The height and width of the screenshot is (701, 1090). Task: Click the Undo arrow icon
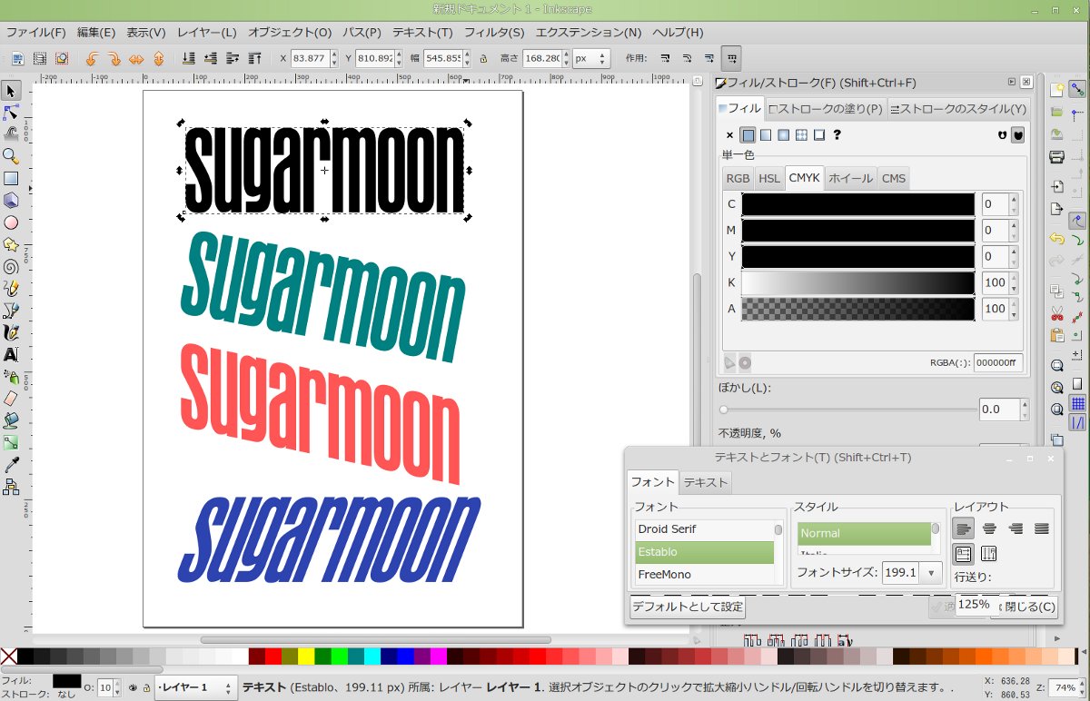pyautogui.click(x=1056, y=239)
